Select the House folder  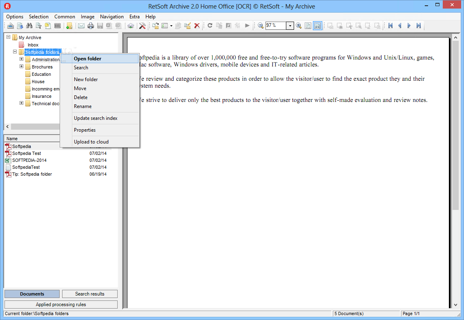[38, 82]
